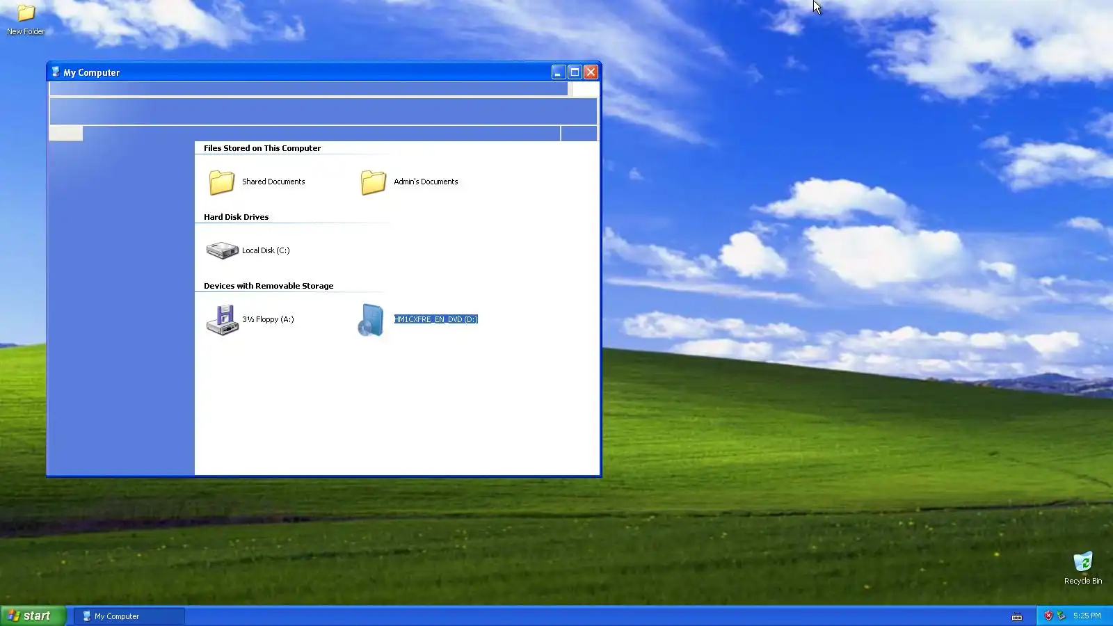1113x626 pixels.
Task: Close the My Computer window
Action: (x=591, y=72)
